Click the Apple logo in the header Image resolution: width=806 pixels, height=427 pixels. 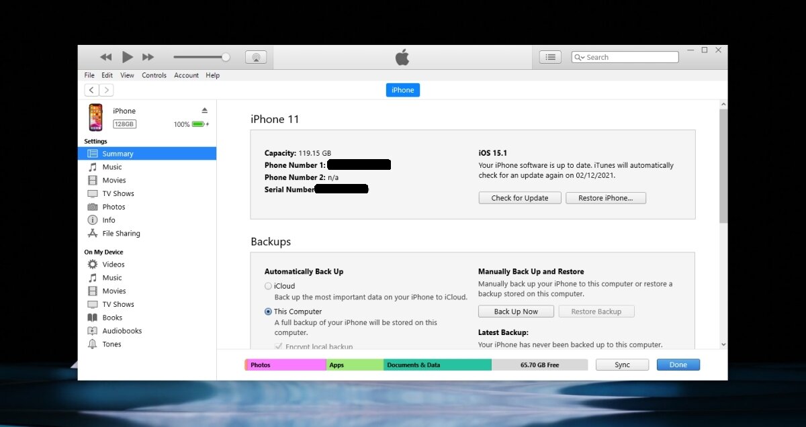pyautogui.click(x=402, y=57)
